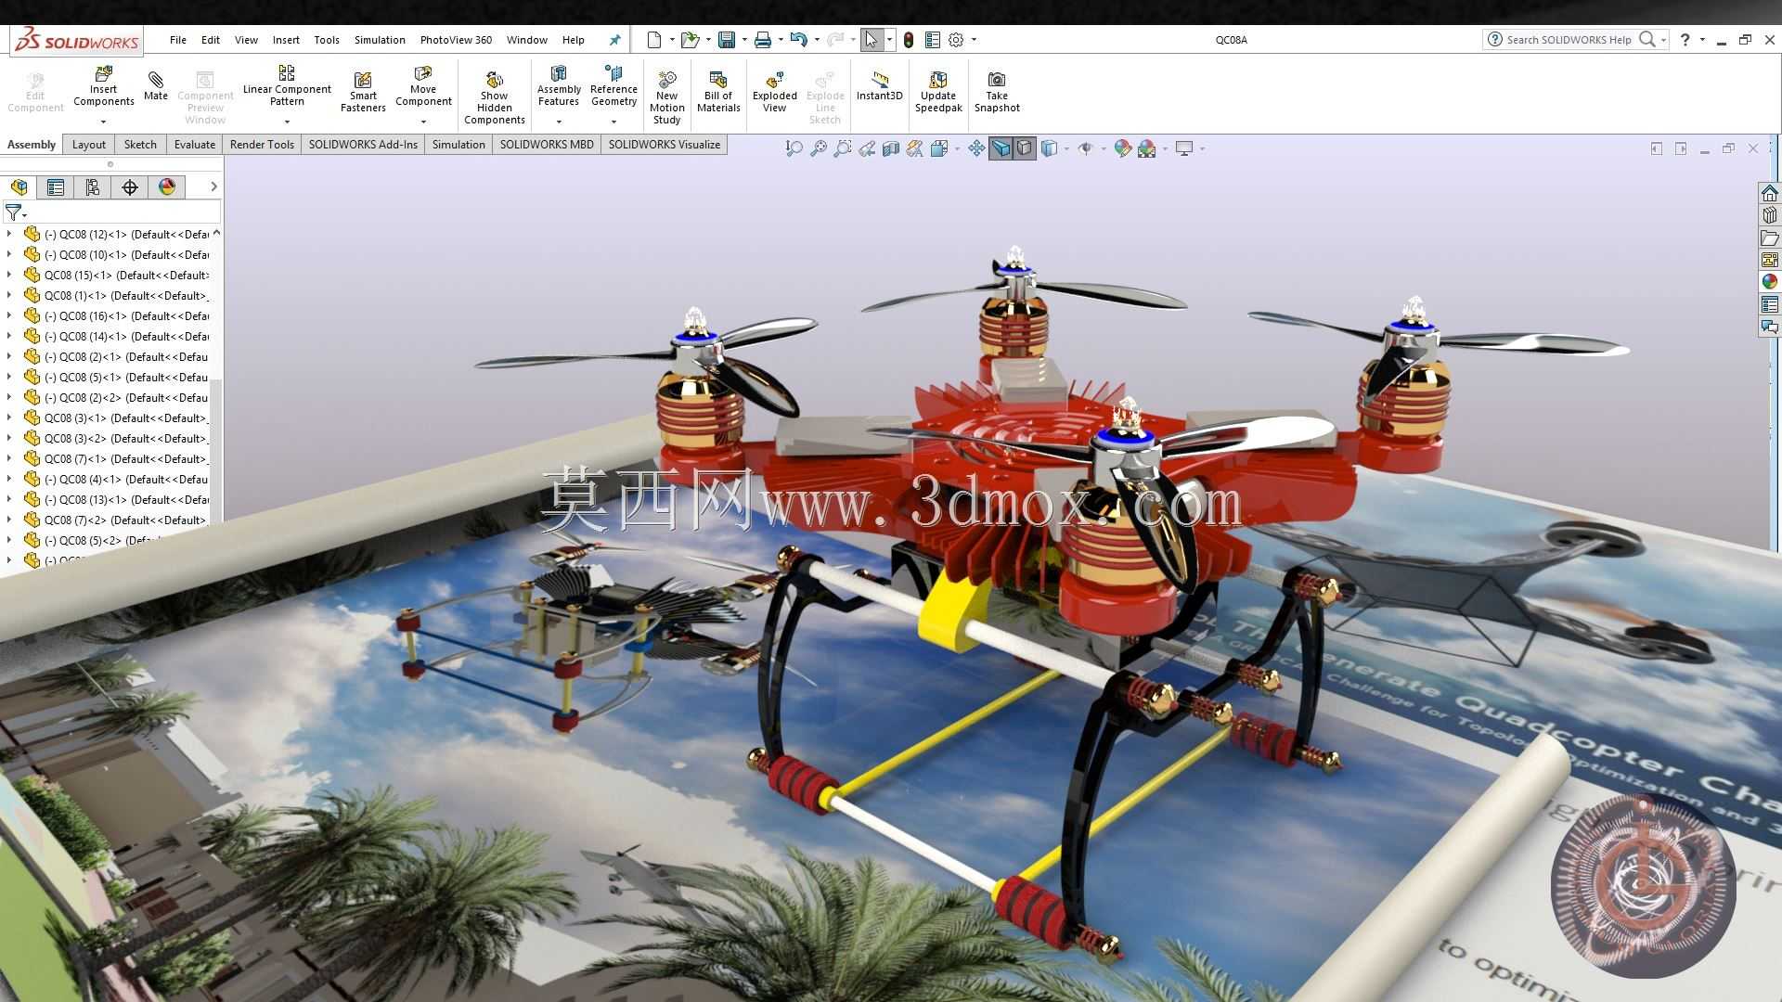Open Assembly Features
Image resolution: width=1782 pixels, height=1002 pixels.
click(559, 86)
